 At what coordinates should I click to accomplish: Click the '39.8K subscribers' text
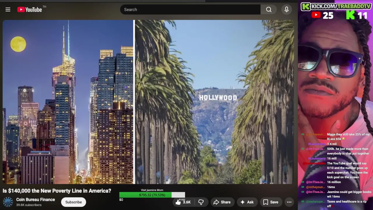point(29,205)
